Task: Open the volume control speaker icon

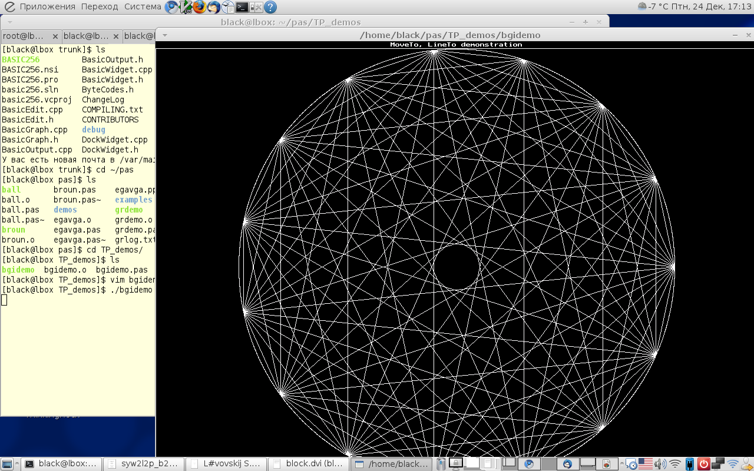Action: click(x=660, y=464)
